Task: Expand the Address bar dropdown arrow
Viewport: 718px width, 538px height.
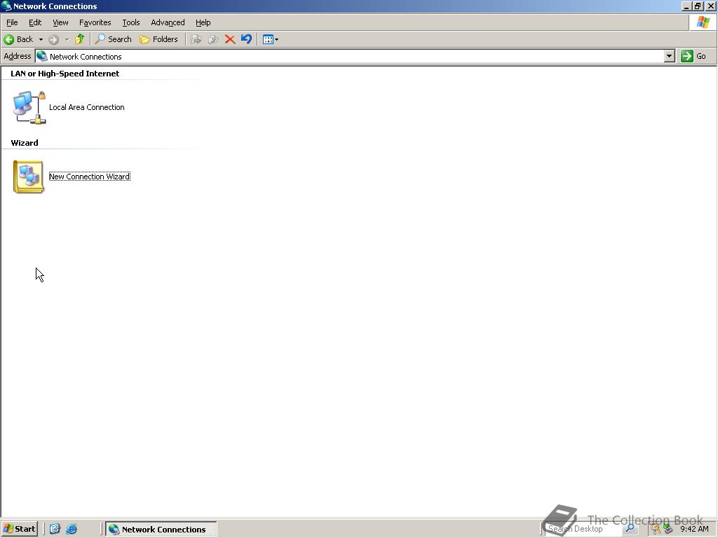Action: coord(670,56)
